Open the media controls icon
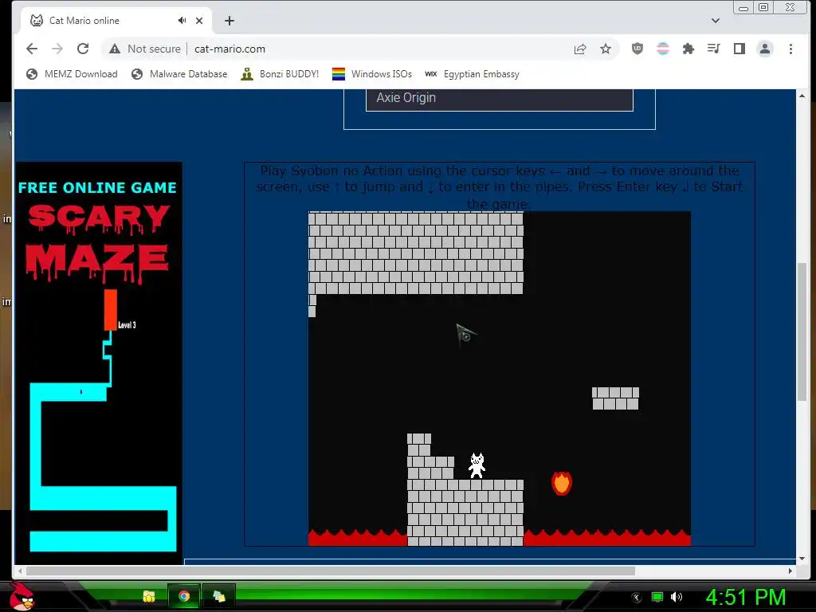 click(713, 49)
